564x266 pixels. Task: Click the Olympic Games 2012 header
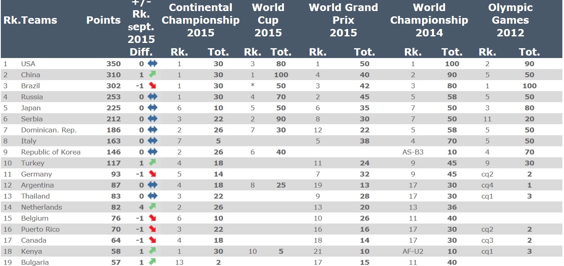pos(510,20)
